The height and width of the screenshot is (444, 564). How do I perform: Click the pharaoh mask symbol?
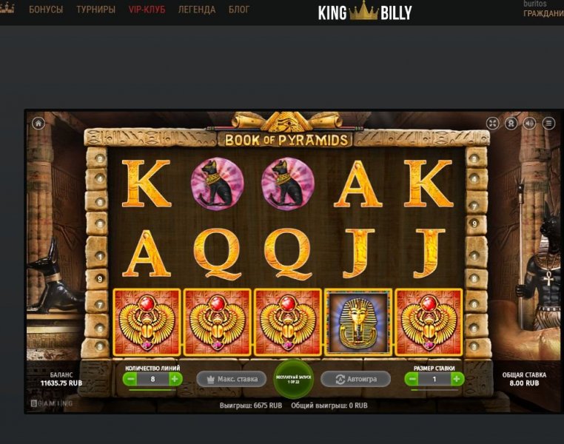point(358,322)
